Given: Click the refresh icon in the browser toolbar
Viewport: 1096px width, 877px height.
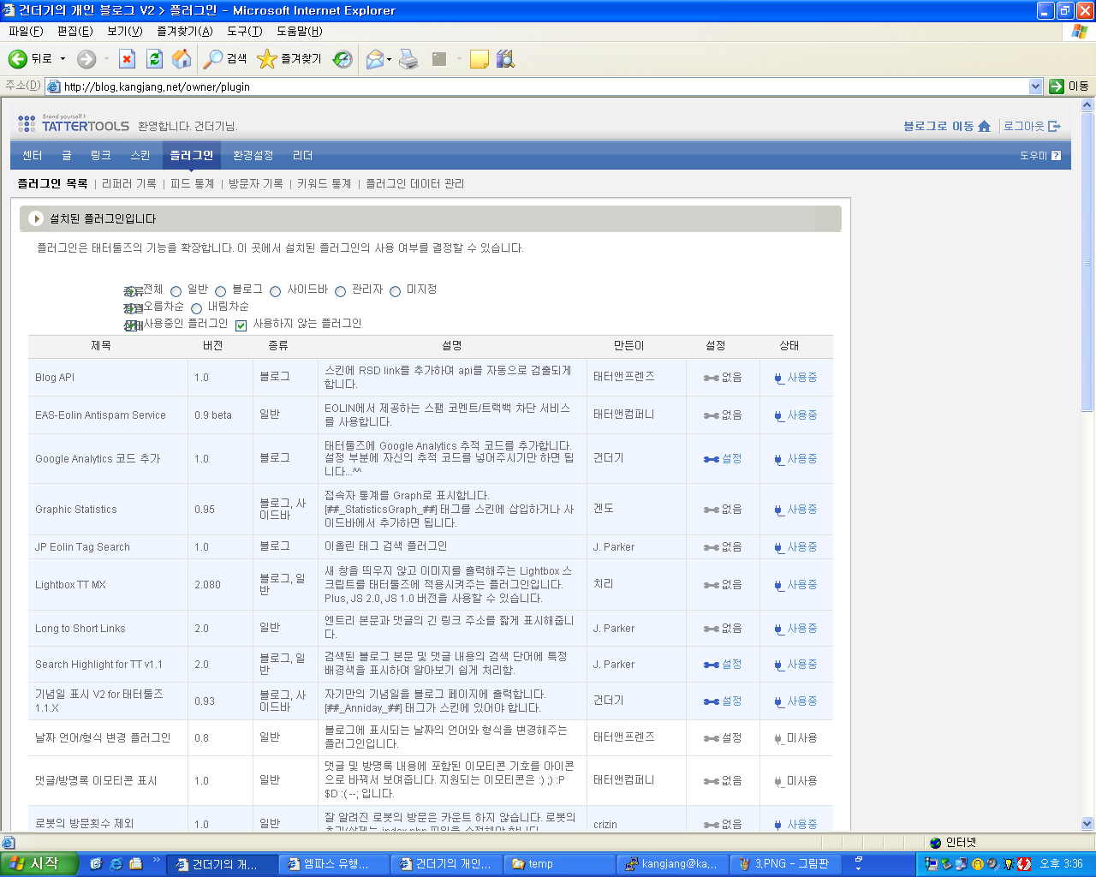Looking at the screenshot, I should tap(155, 59).
